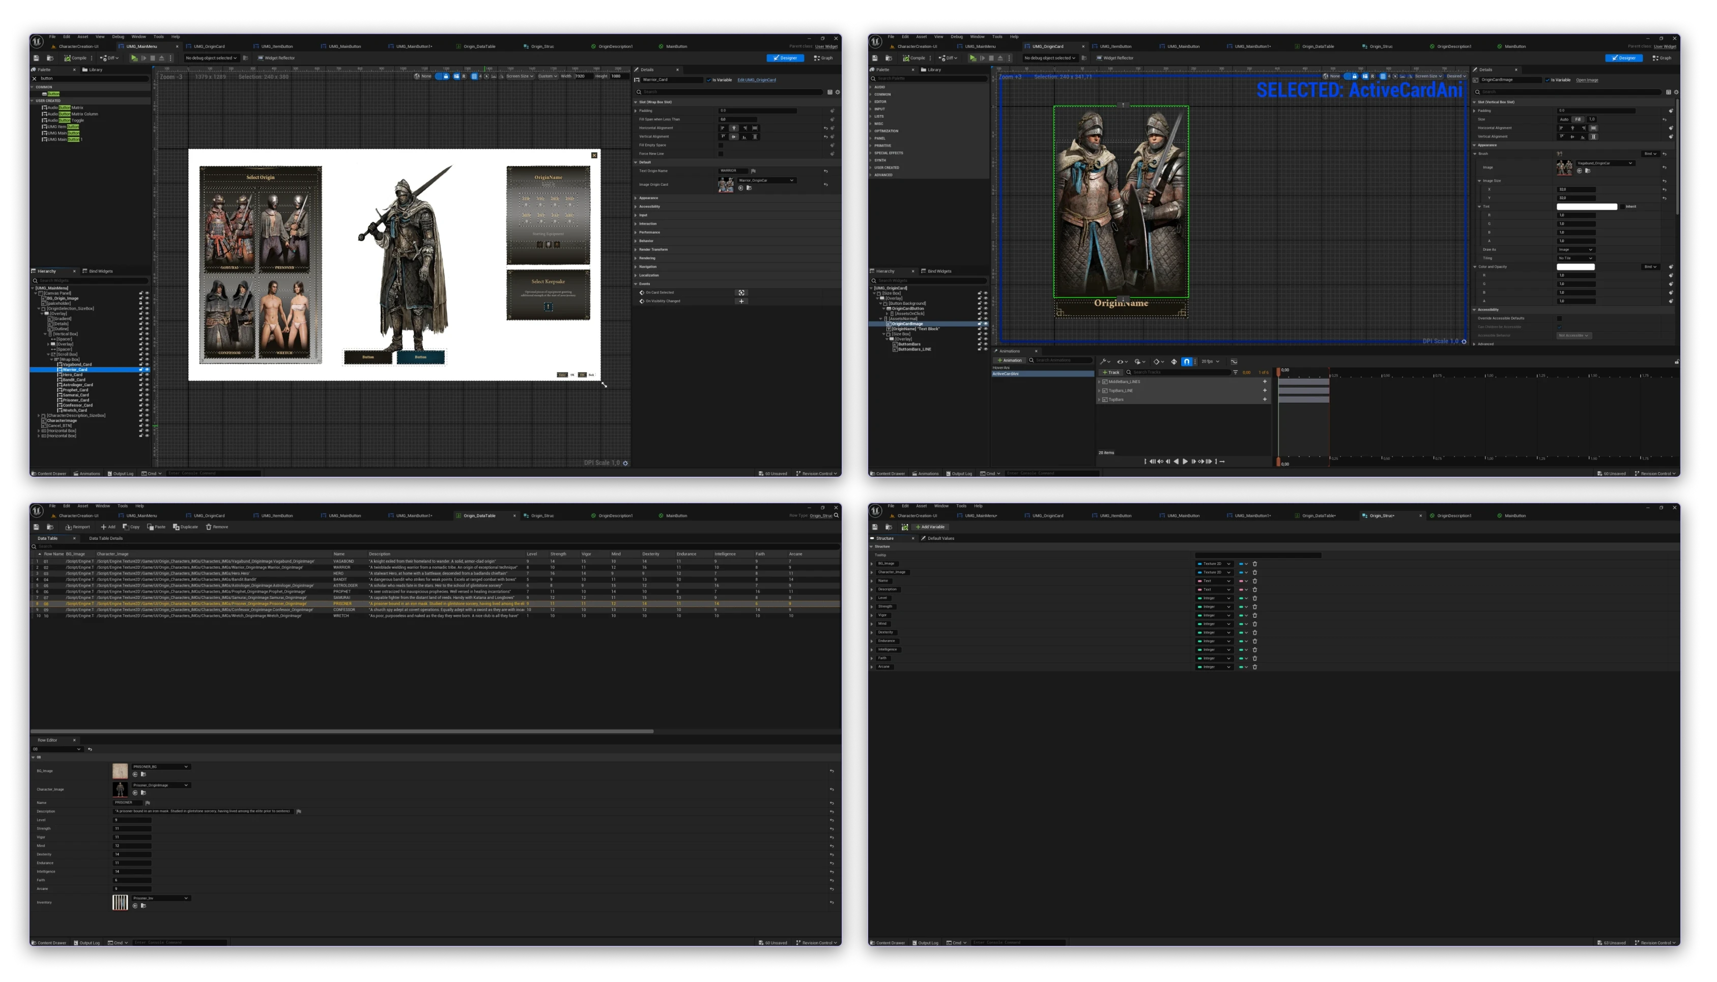Delete the Faith variable with its trash icon
The image size is (1717, 982).
tap(1254, 658)
